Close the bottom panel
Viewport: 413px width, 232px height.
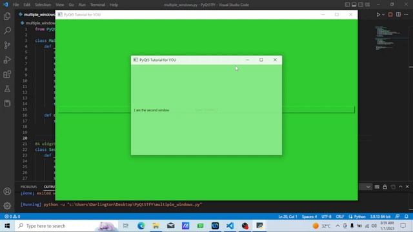[x=407, y=187]
